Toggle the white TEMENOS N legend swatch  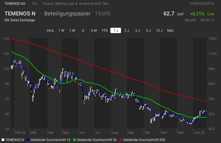(x=3, y=139)
